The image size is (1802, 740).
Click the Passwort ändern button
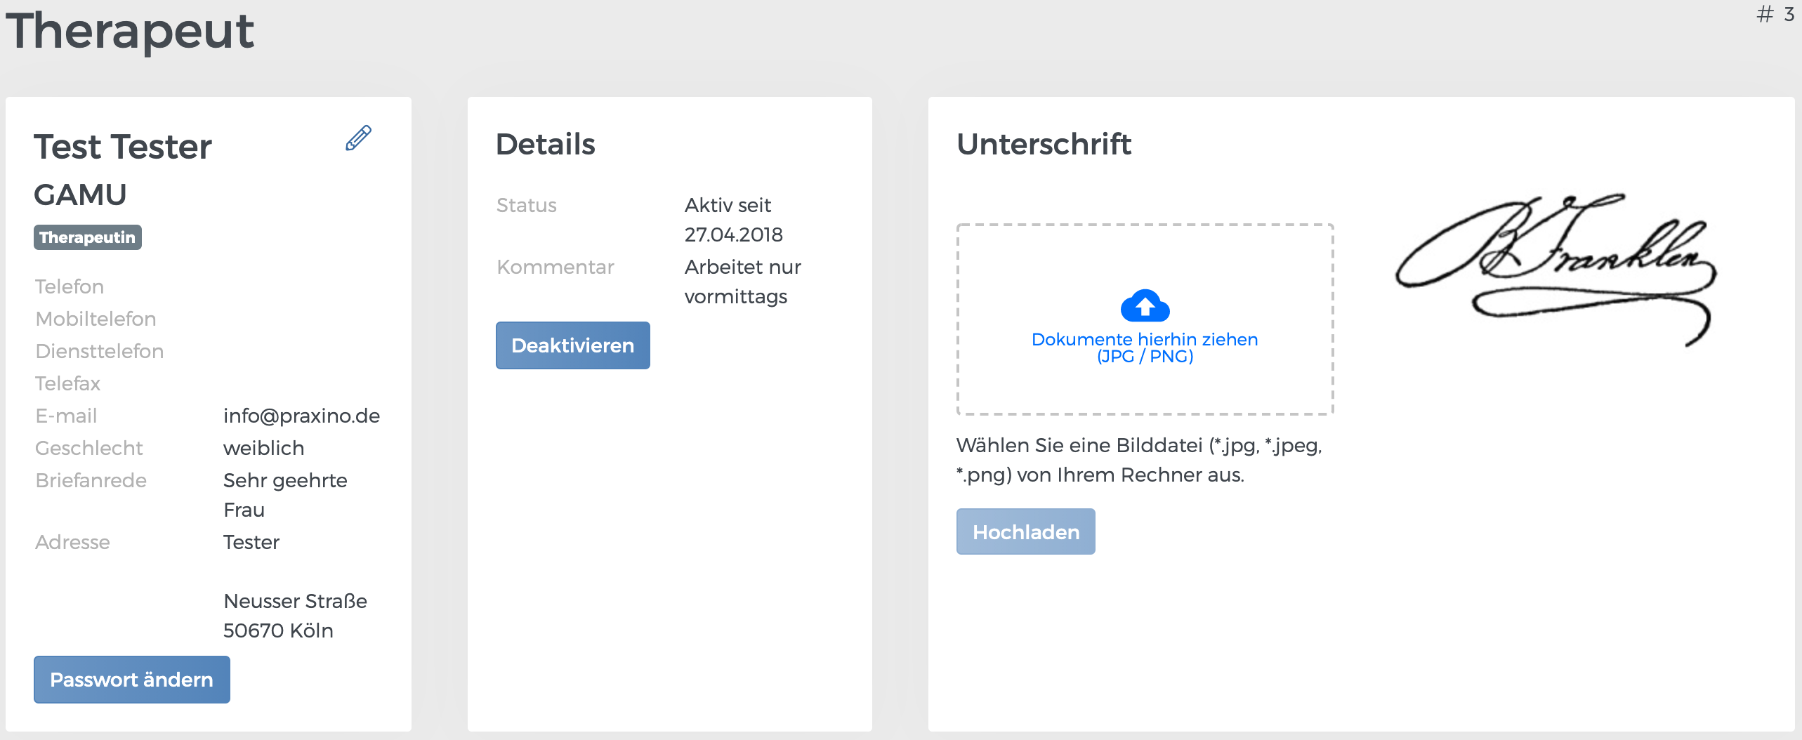tap(132, 680)
